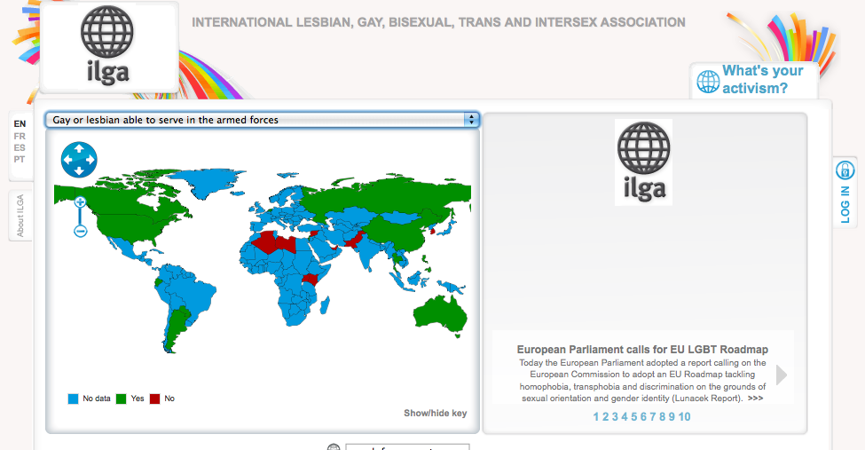This screenshot has height=450, width=865.
Task: Zoom out the map with minus button
Action: (80, 231)
